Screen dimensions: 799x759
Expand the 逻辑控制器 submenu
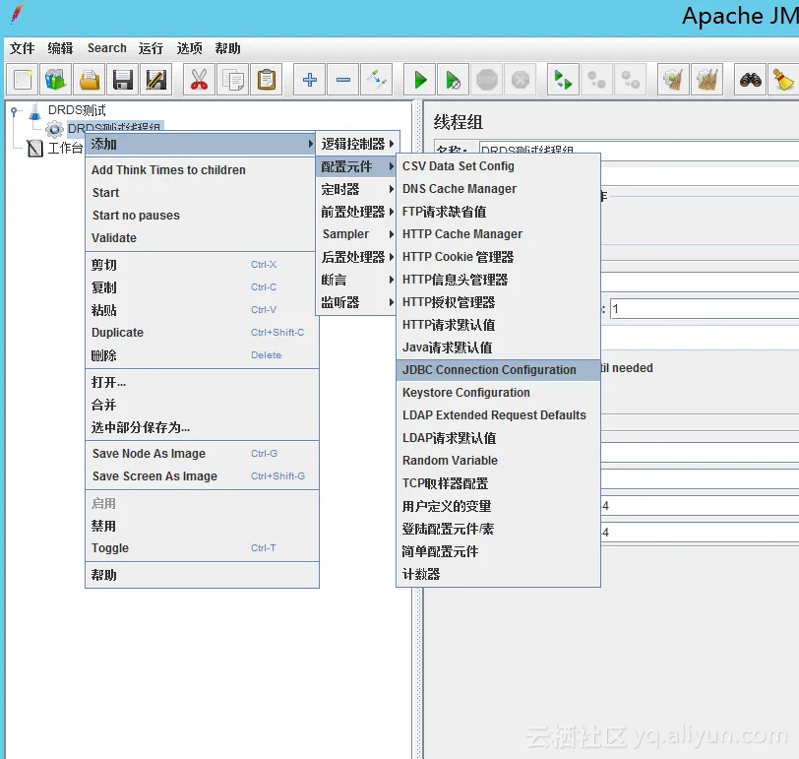coord(356,144)
